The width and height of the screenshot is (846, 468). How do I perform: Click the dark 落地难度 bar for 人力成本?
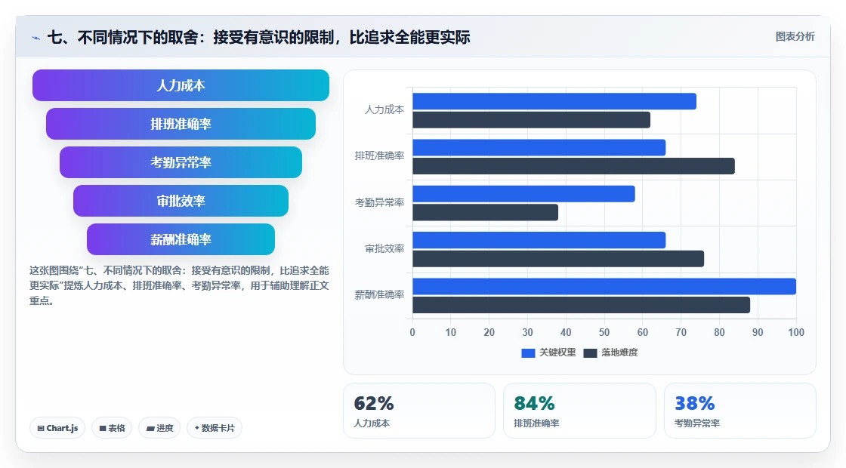pyautogui.click(x=532, y=120)
